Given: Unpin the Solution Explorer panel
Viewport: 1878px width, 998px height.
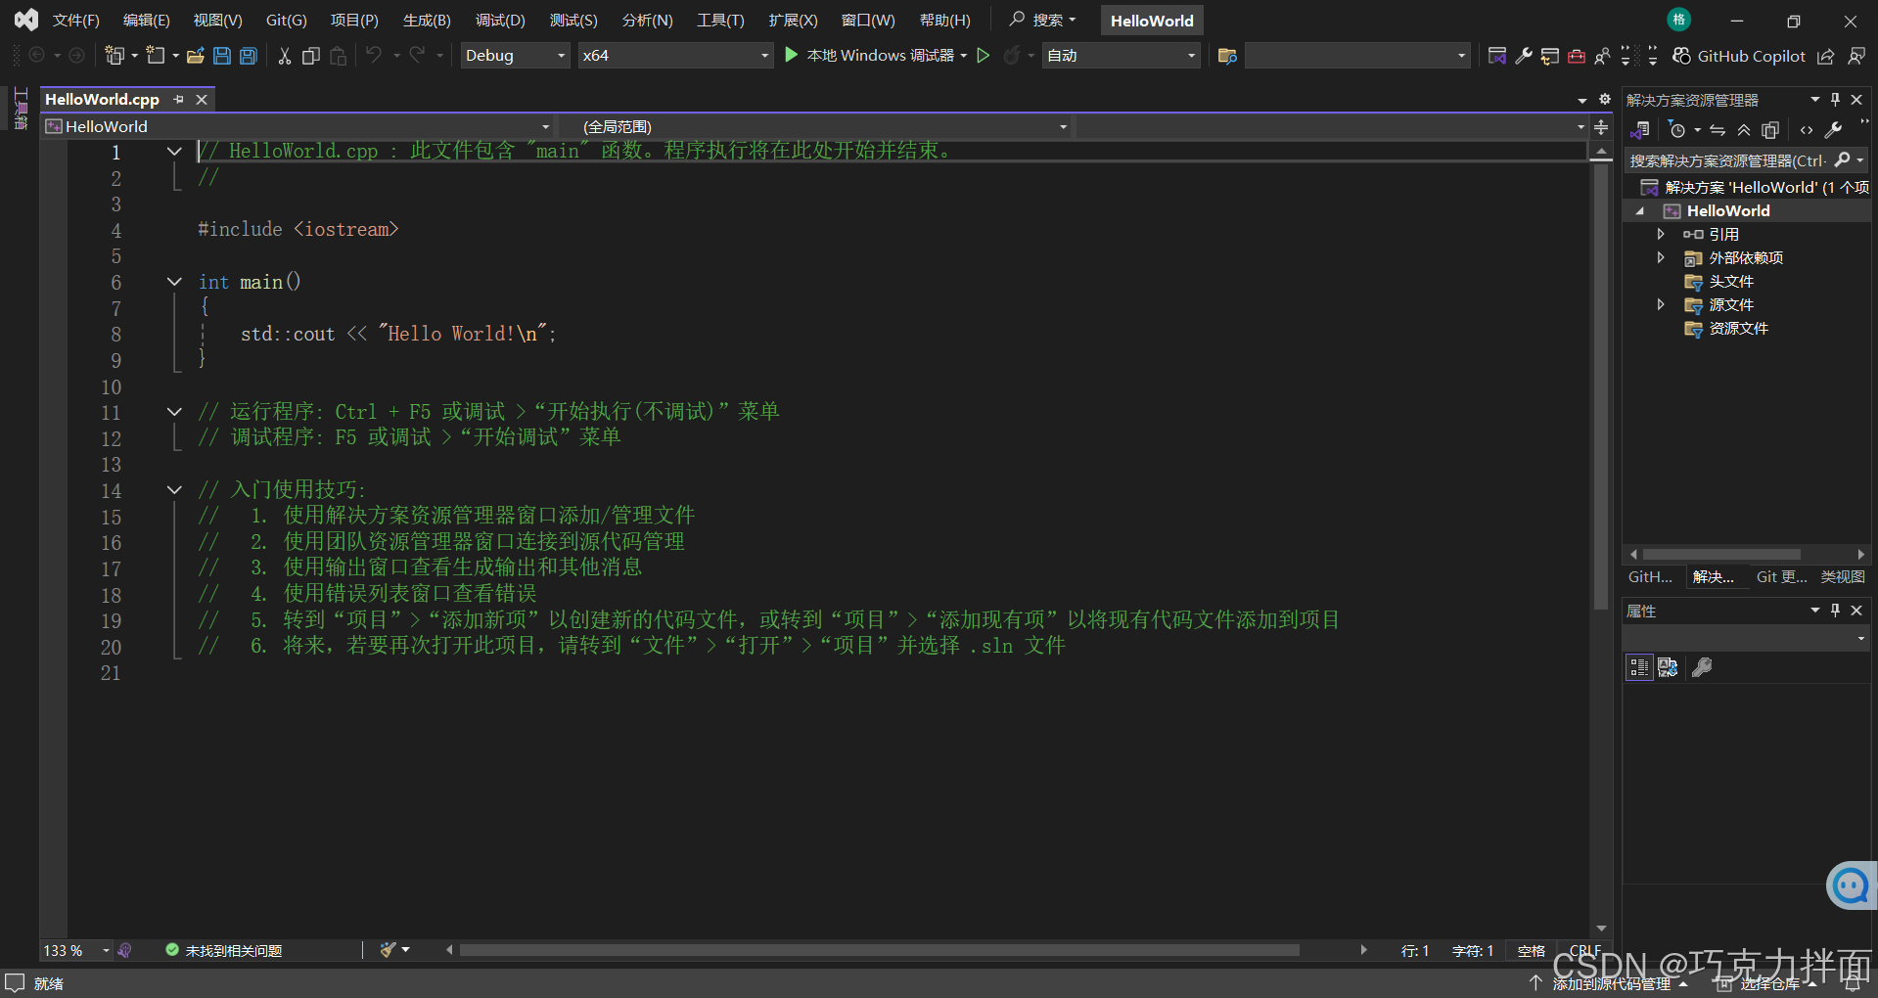Looking at the screenshot, I should click(x=1834, y=99).
